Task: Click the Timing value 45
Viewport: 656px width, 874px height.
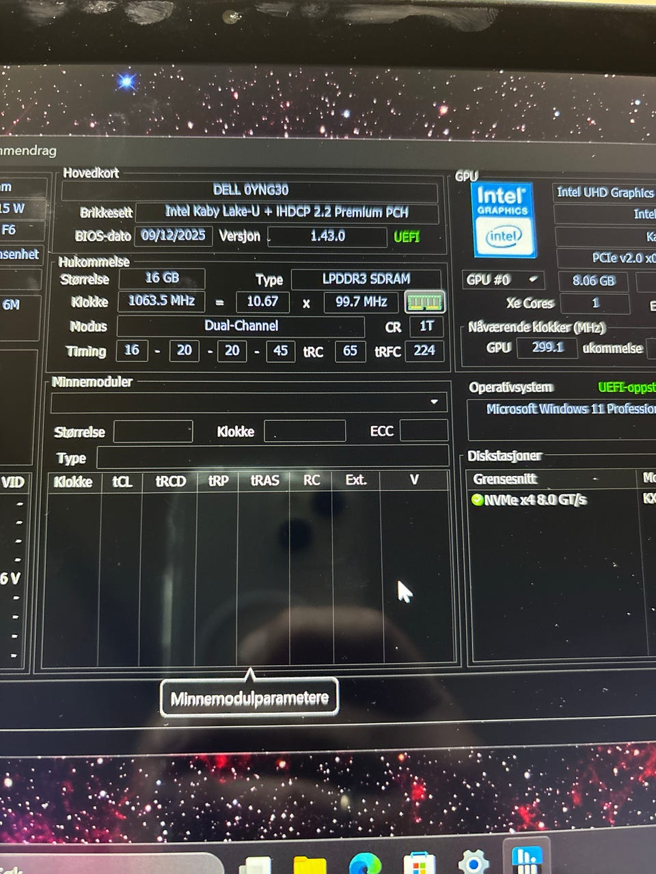Action: point(281,351)
